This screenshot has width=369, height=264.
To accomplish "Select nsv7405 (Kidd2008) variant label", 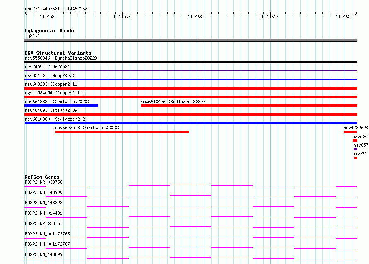I will [47, 67].
